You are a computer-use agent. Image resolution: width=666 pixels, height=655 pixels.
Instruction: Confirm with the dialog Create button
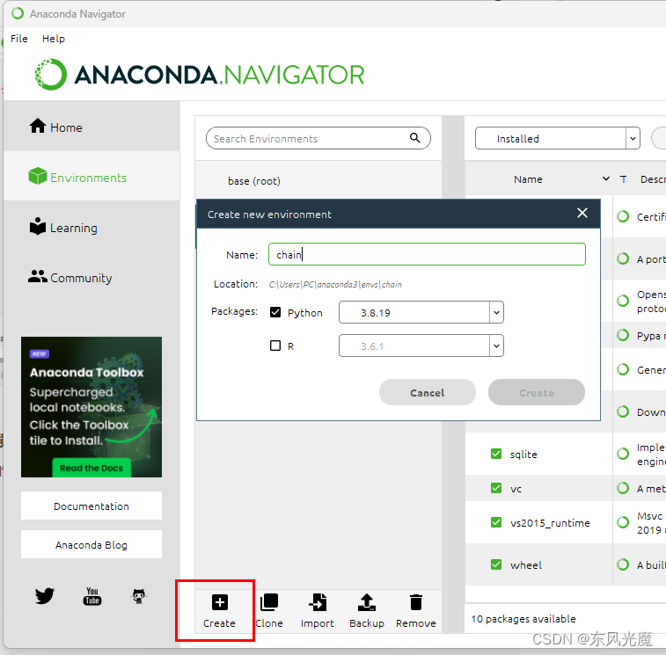537,392
